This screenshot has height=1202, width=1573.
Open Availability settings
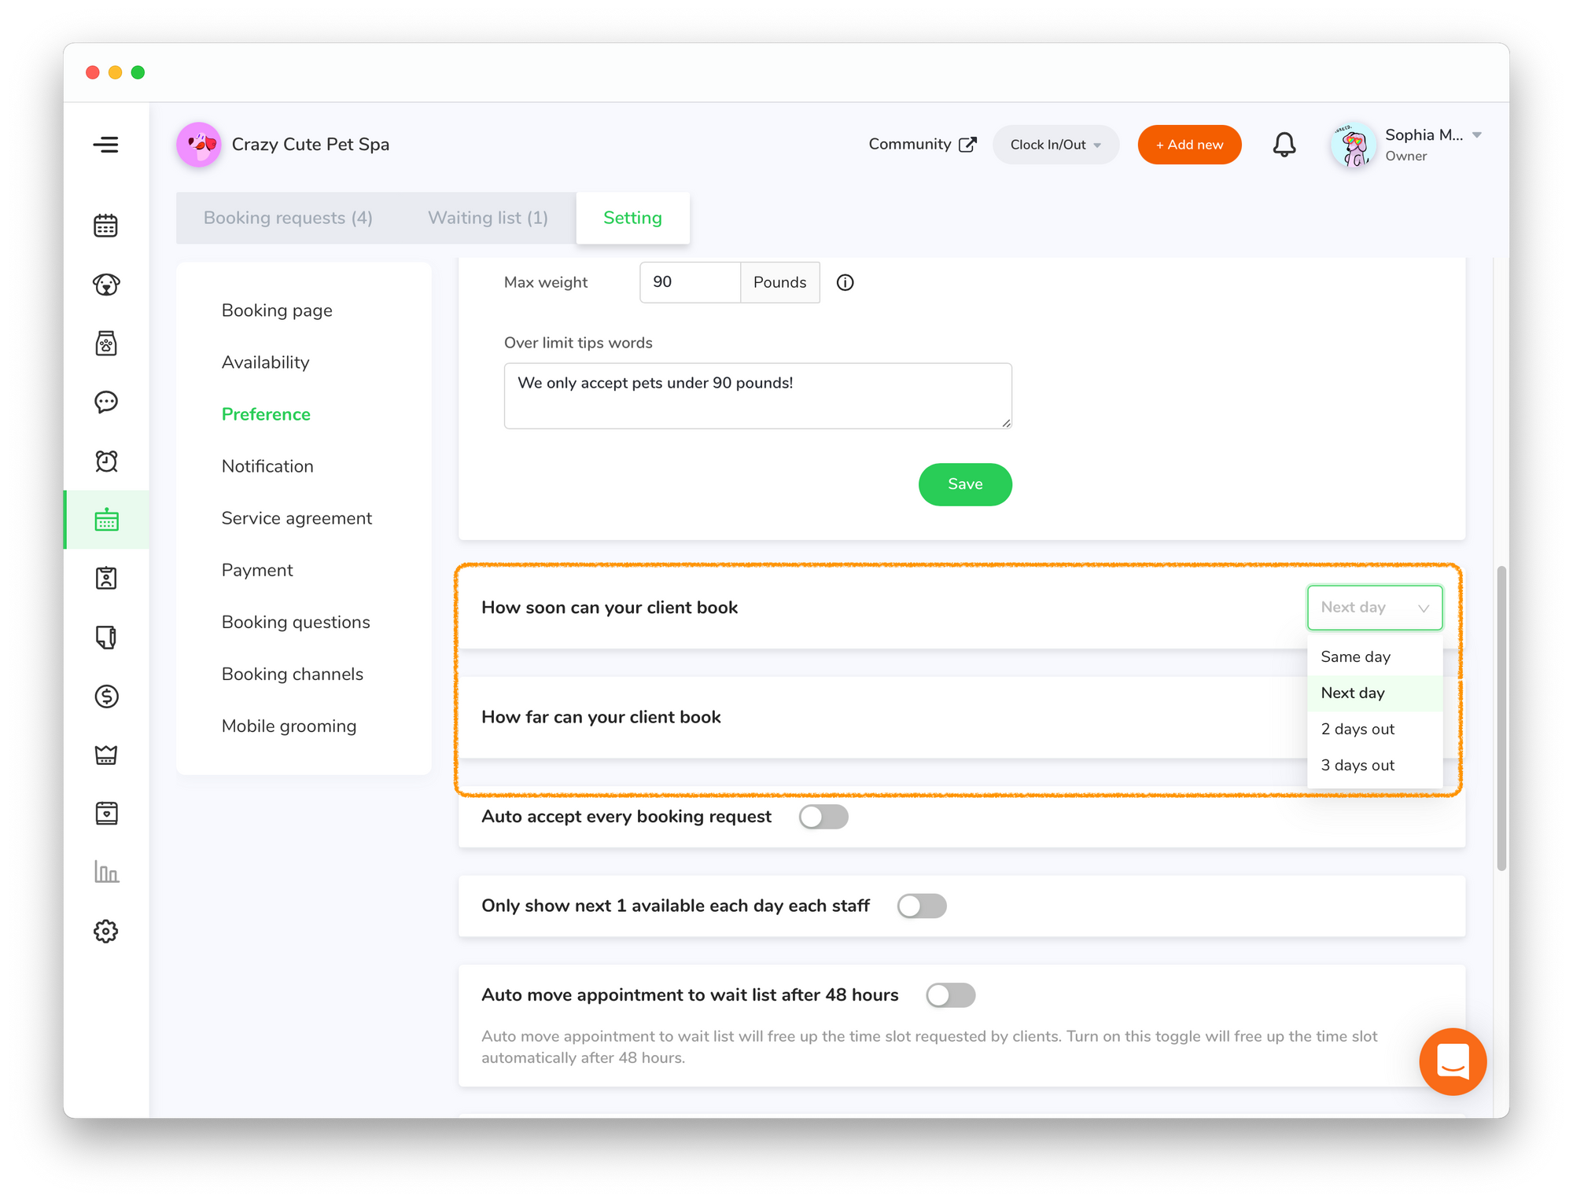pos(265,362)
